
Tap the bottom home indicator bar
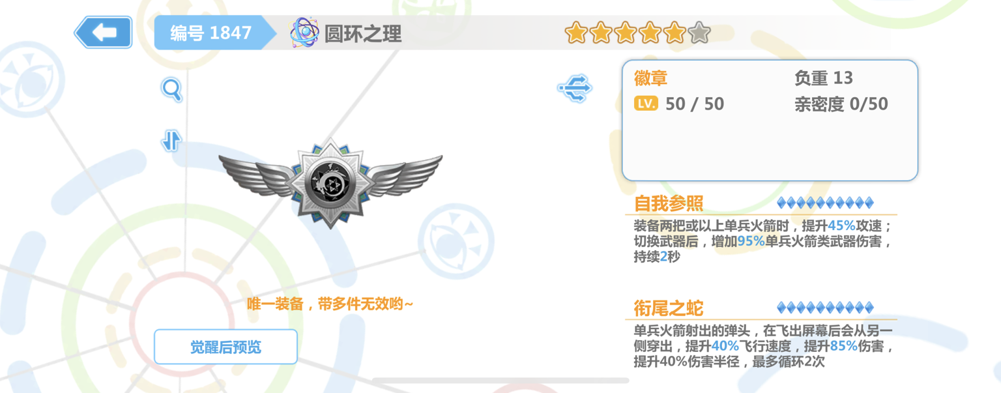coord(500,380)
